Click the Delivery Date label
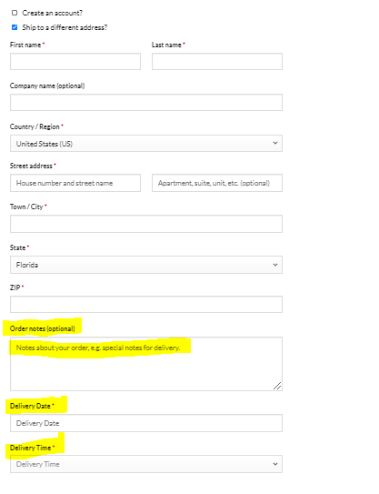Image resolution: width=379 pixels, height=494 pixels. tap(30, 406)
